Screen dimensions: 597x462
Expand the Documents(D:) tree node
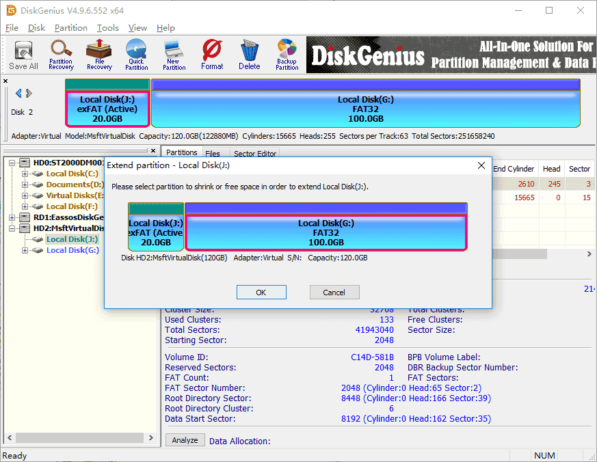tap(25, 185)
